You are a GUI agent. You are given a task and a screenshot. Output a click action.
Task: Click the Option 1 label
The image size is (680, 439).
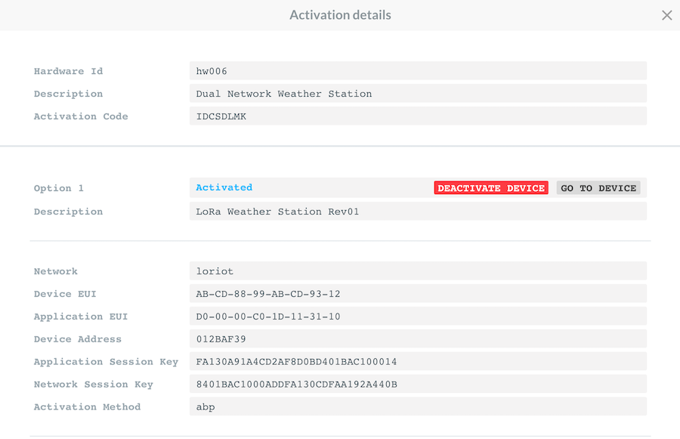click(x=59, y=188)
